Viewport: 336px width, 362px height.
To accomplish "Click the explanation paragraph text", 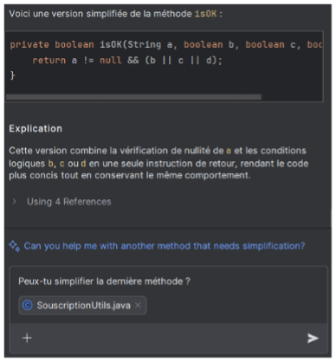I will click(x=158, y=163).
